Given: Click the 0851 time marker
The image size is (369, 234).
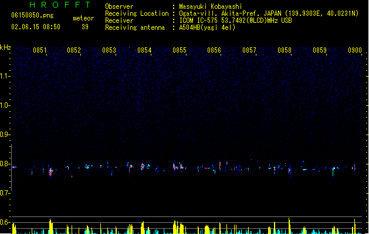Looking at the screenshot, I should tap(40, 50).
